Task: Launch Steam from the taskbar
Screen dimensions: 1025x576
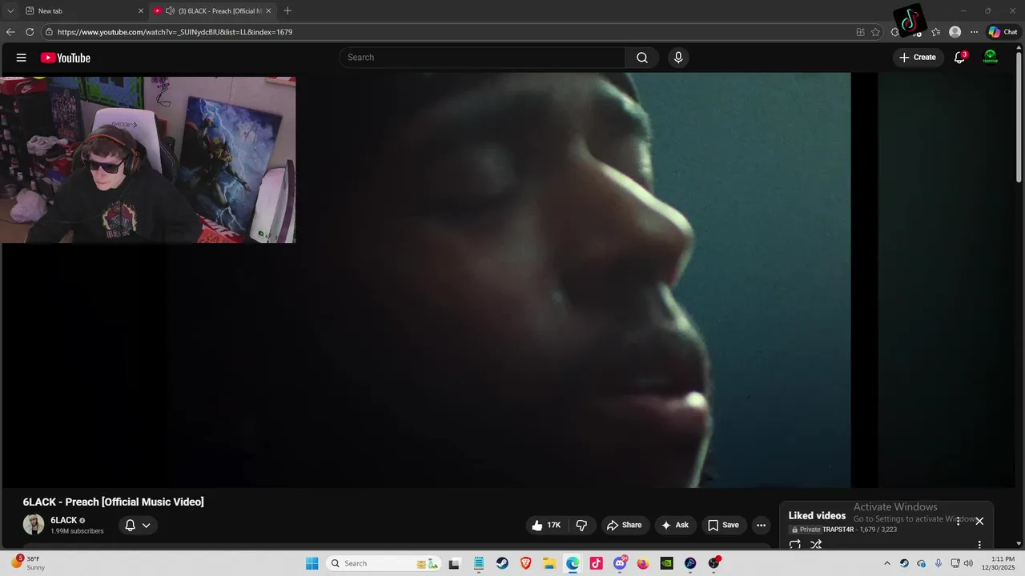Action: coord(501,563)
